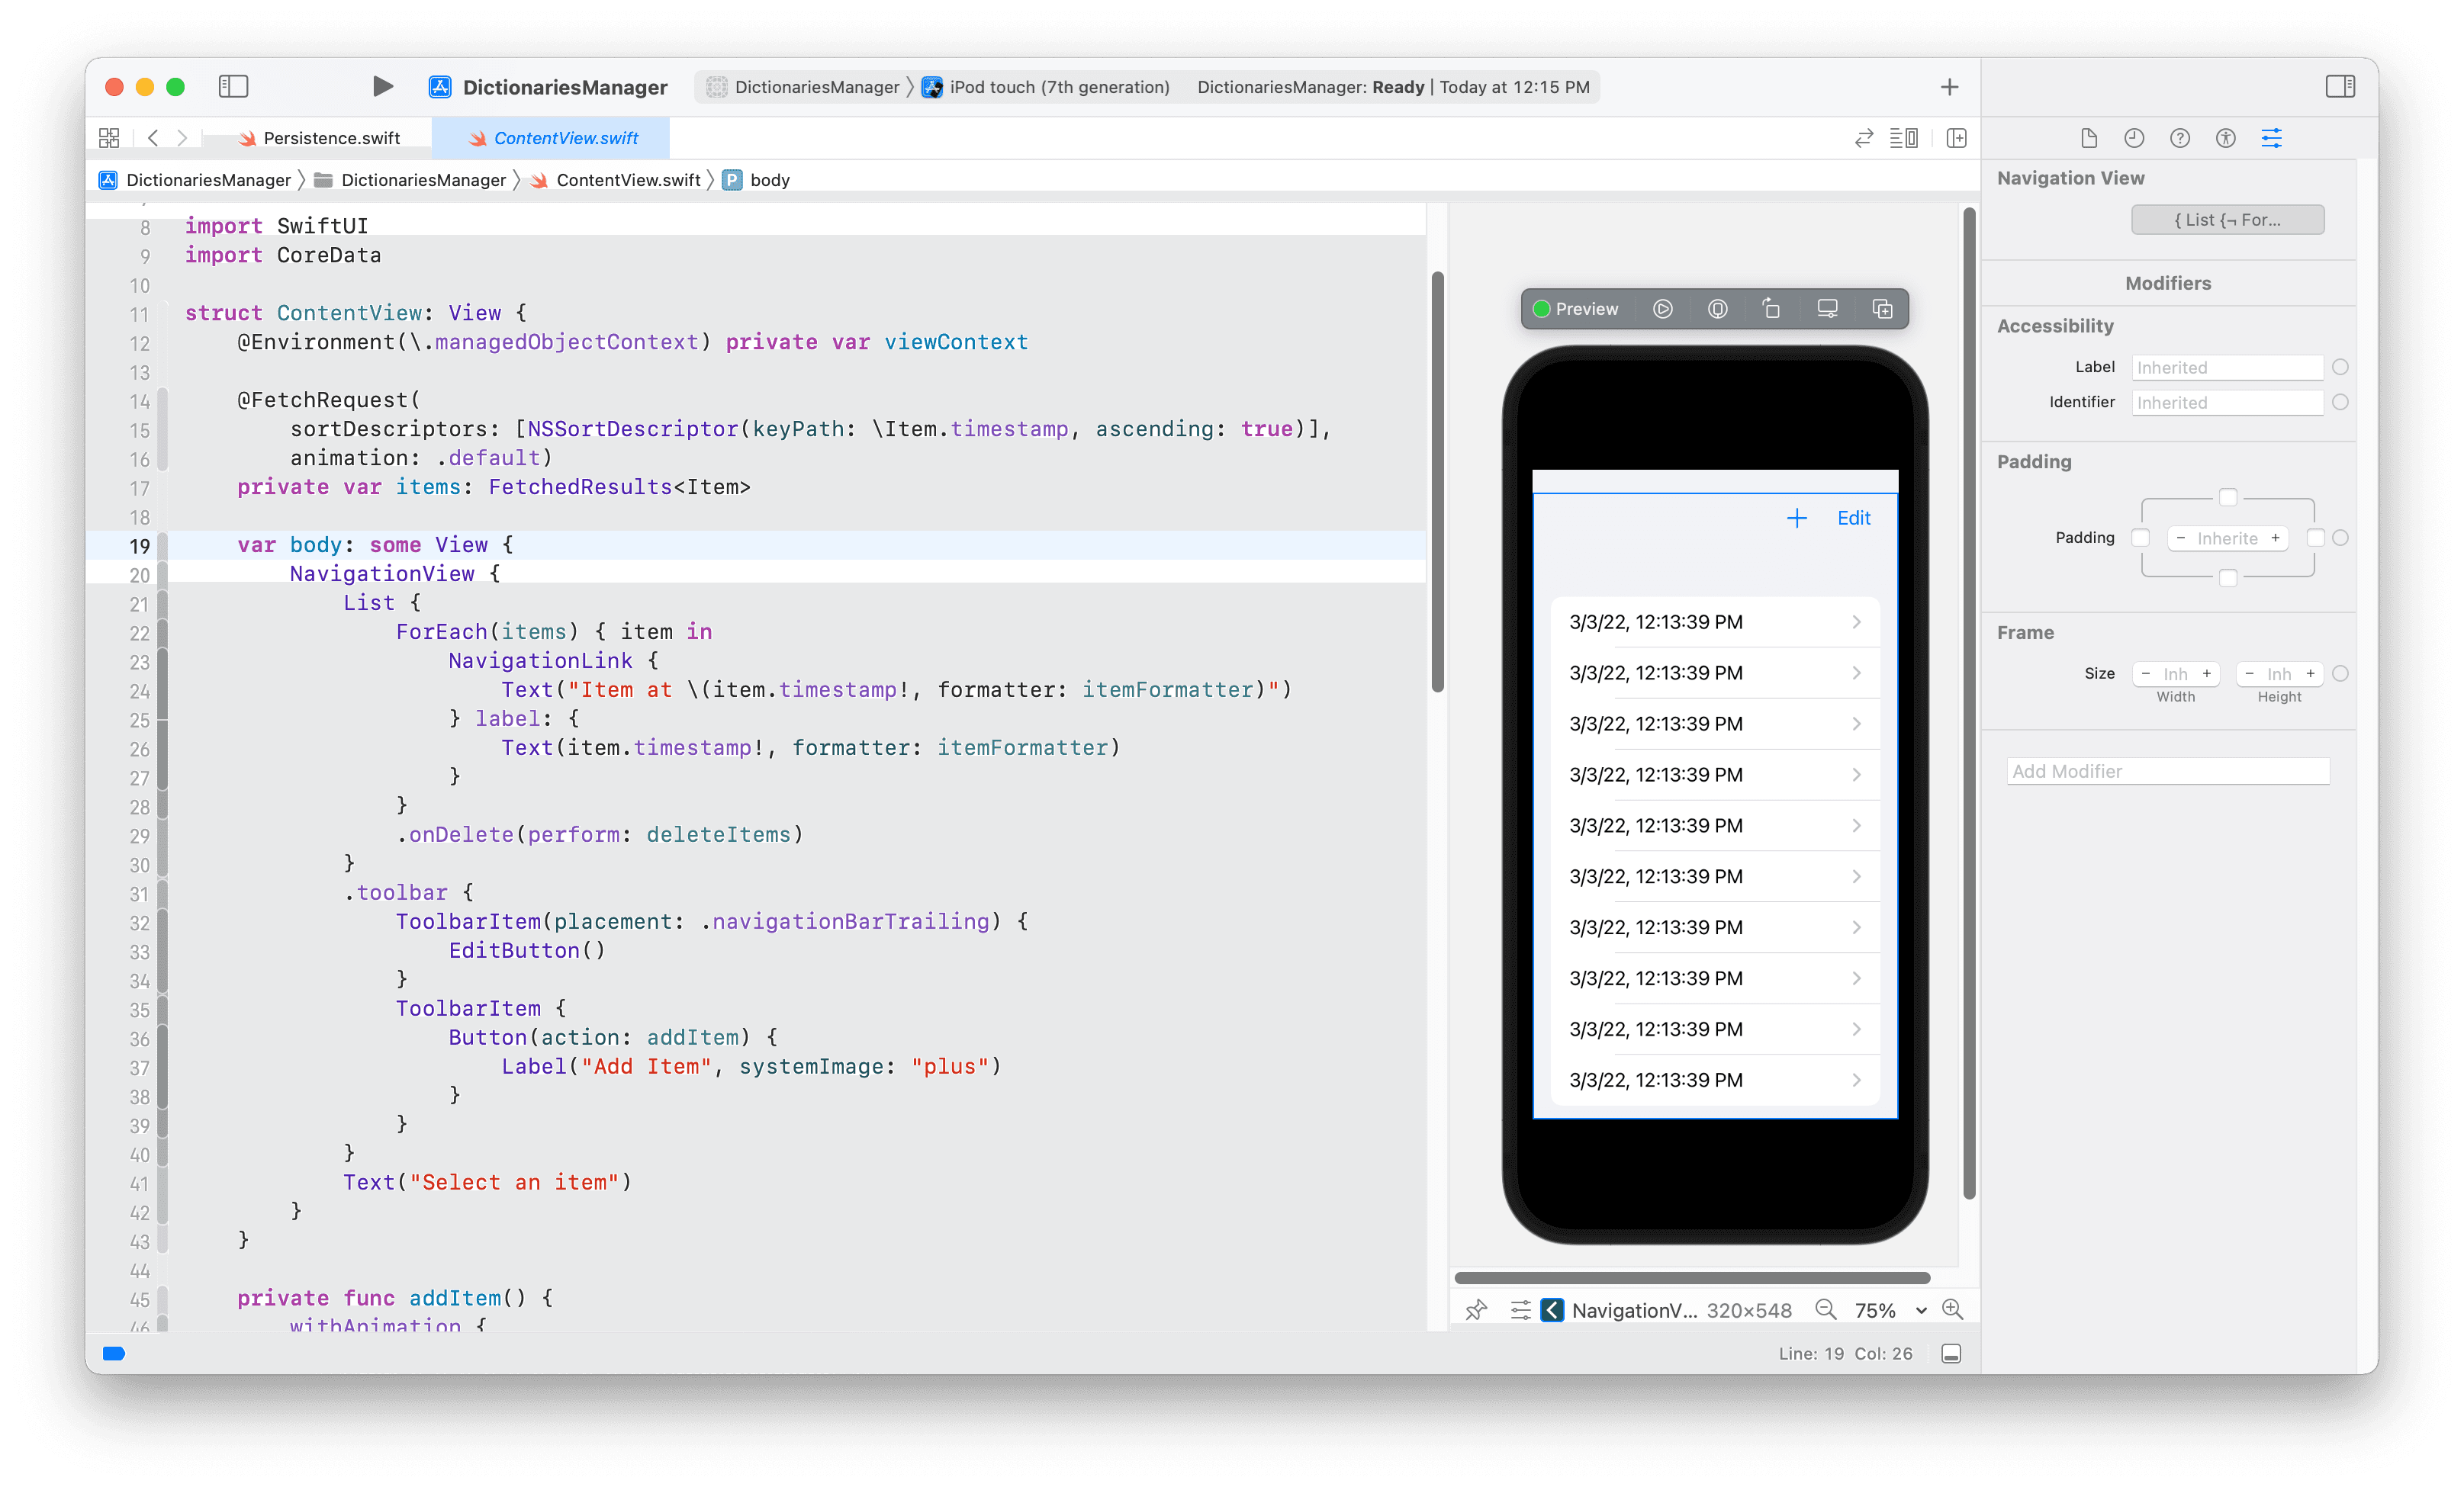Viewport: 2464px width, 1487px height.
Task: Start live preview with the play icon
Action: pos(1663,309)
